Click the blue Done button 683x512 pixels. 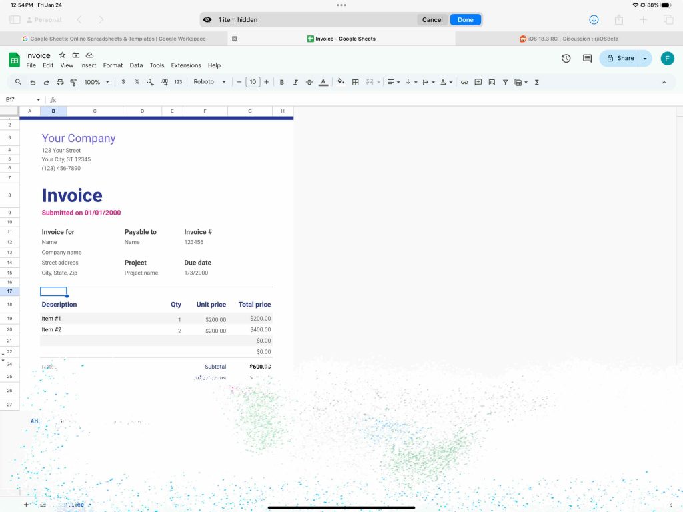tap(465, 20)
